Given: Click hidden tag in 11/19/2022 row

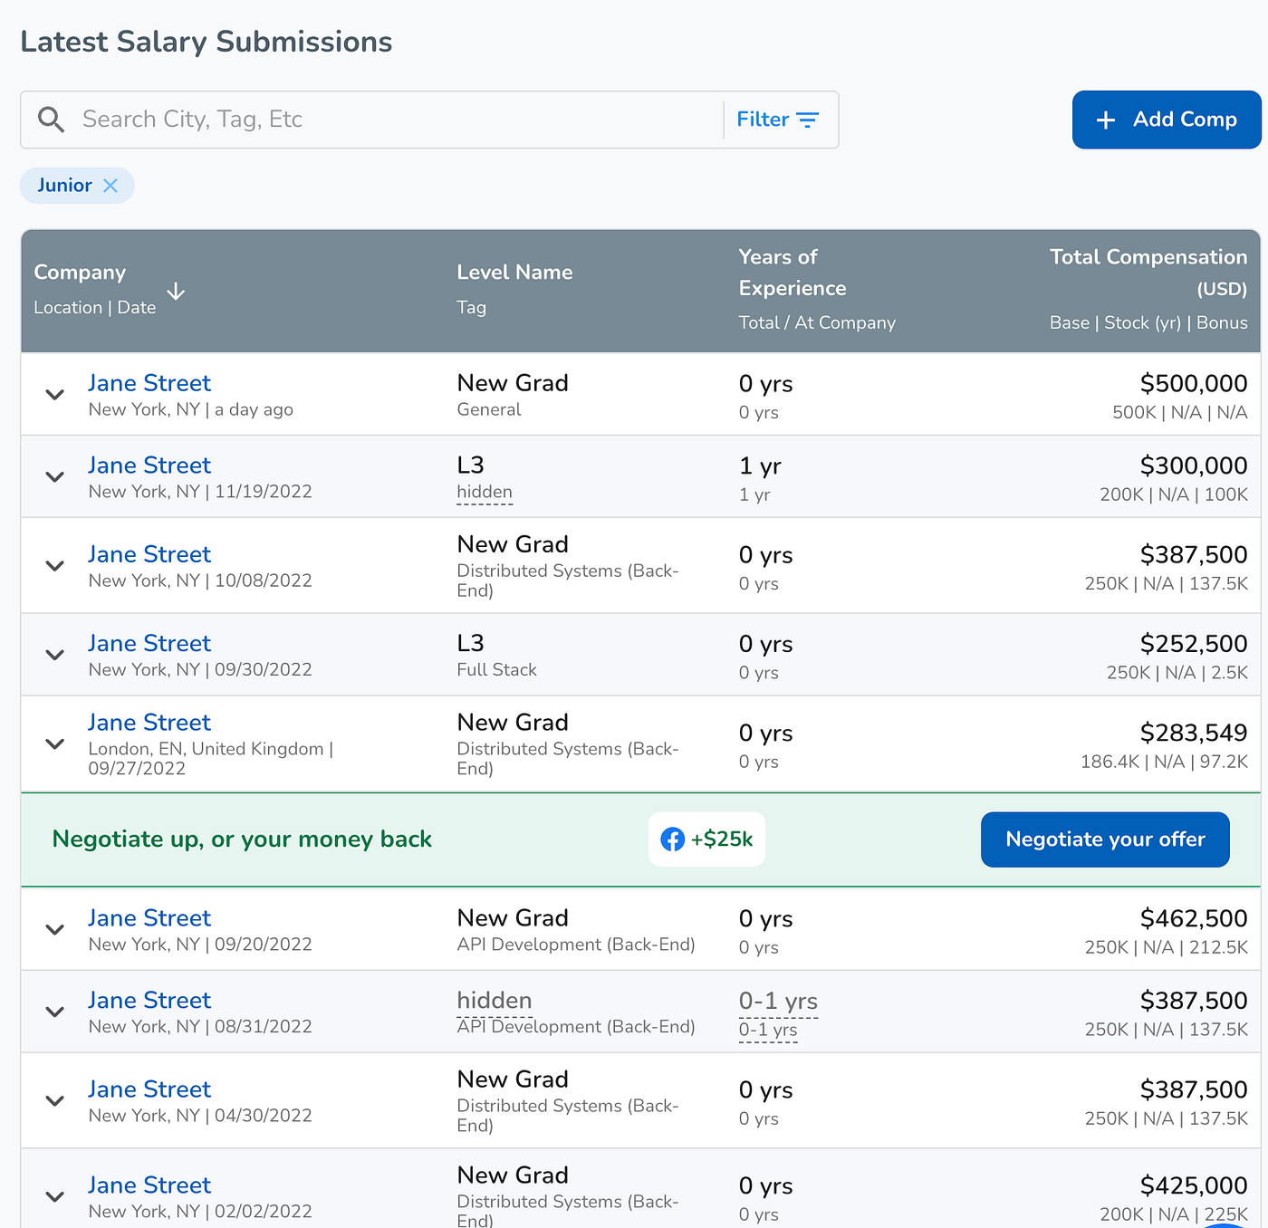Looking at the screenshot, I should point(485,492).
